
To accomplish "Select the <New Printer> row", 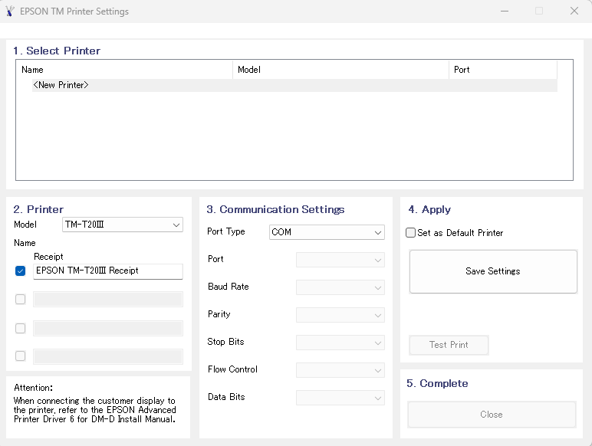I will coord(294,85).
